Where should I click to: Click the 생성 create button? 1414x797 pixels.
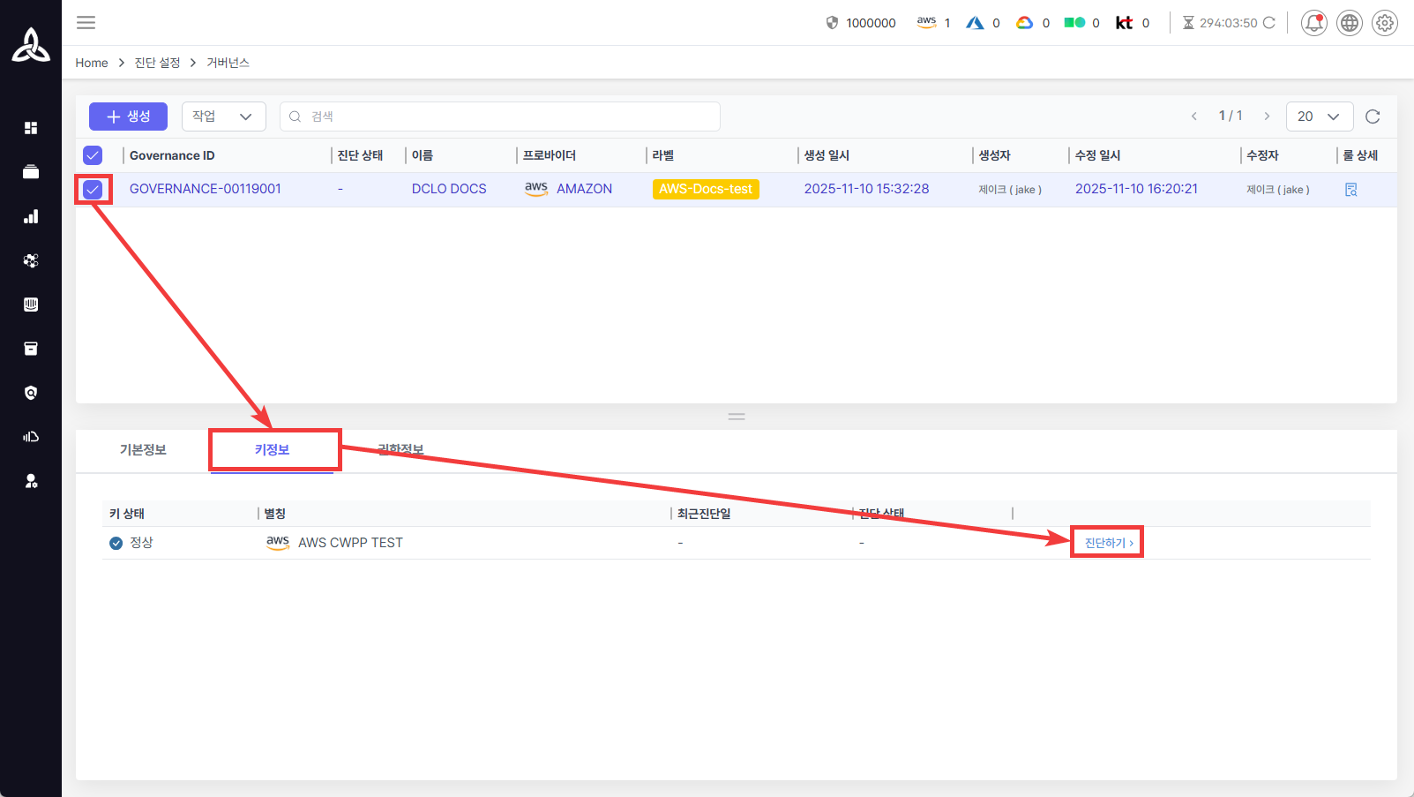(128, 117)
